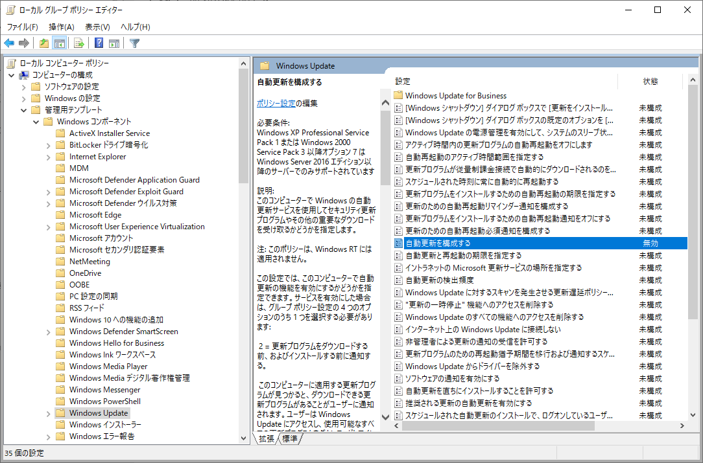Click the 35 個の設定 status bar text
Screen dimensions: 703x463
pyautogui.click(x=24, y=453)
